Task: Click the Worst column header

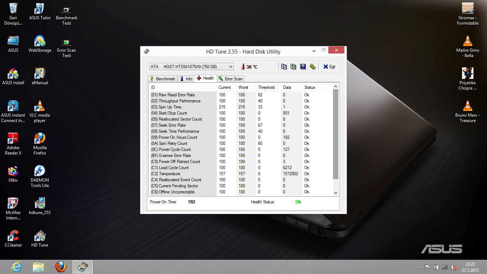Action: click(x=246, y=87)
